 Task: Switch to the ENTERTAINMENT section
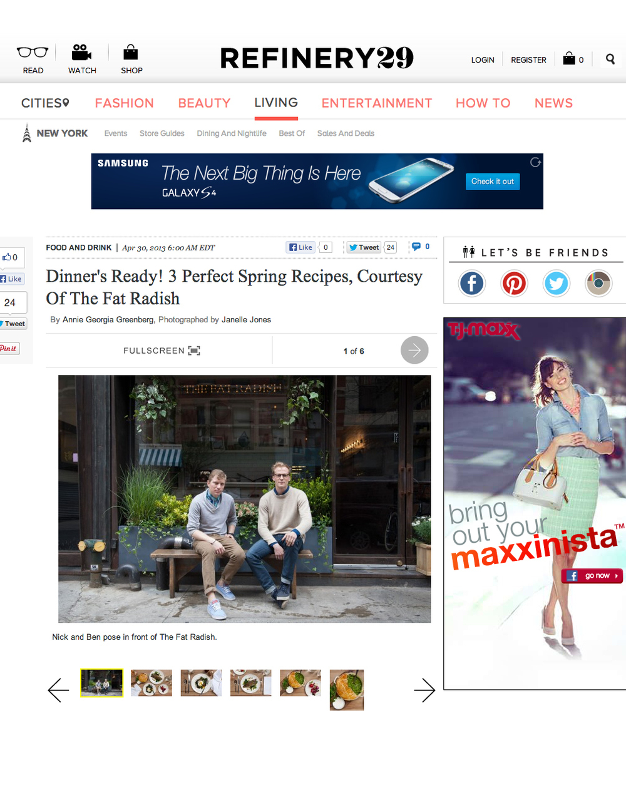[x=377, y=103]
